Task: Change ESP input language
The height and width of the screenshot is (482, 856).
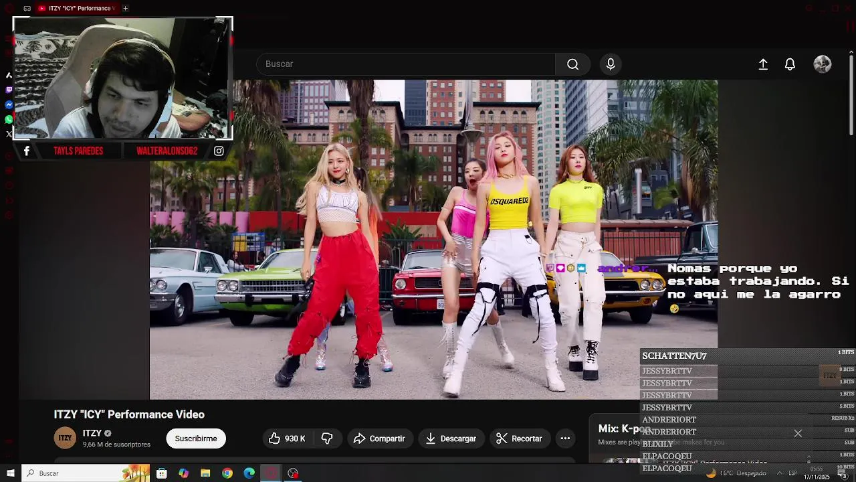Action: click(793, 473)
